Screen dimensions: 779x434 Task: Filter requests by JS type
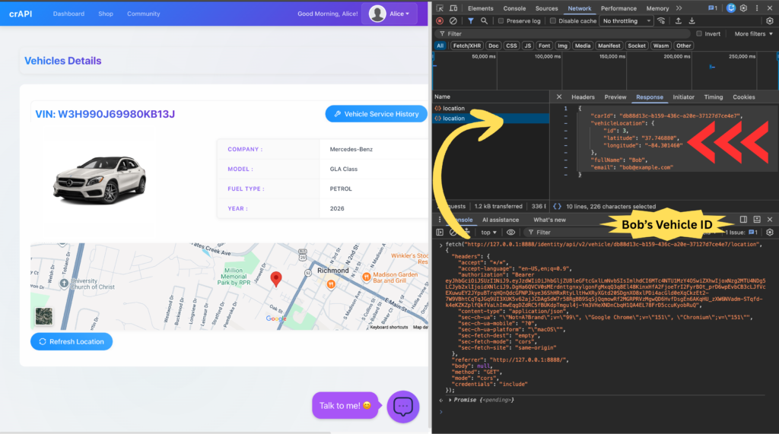tap(528, 46)
